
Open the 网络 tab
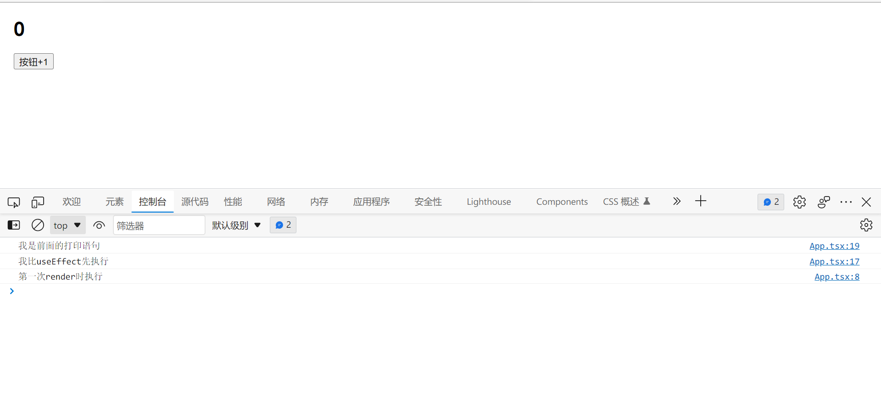point(276,202)
